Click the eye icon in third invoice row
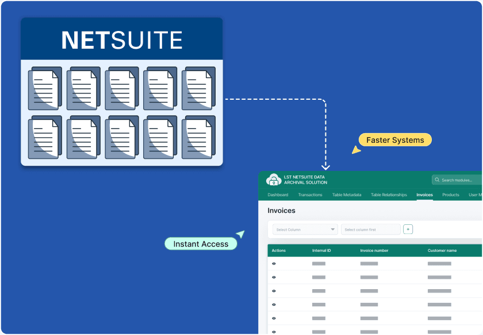 point(274,291)
